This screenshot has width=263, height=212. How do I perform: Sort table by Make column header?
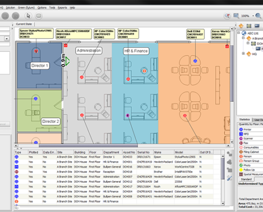click(x=164, y=152)
